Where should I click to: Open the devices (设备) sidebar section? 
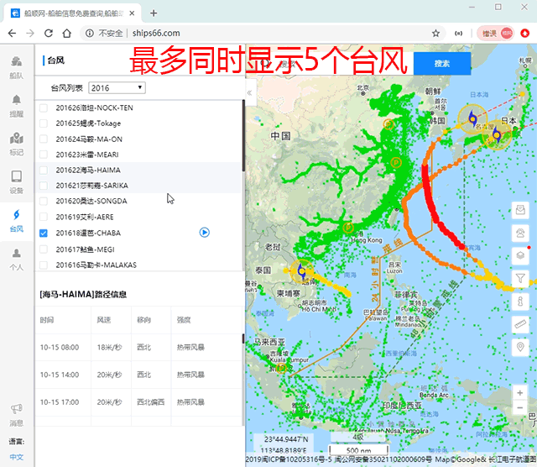(17, 182)
